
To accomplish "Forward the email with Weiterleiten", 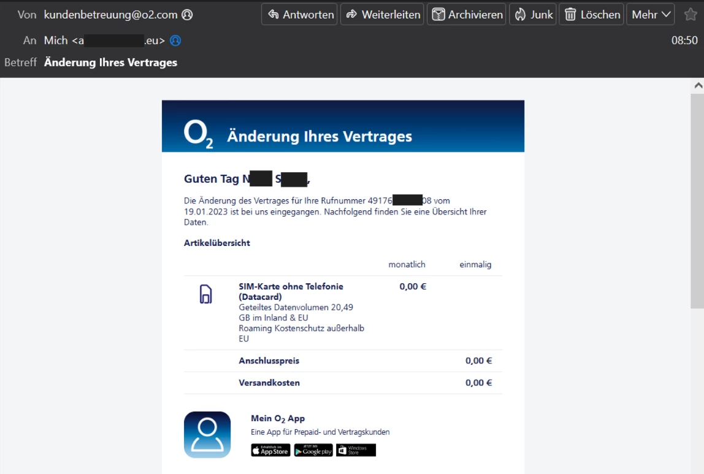I will [x=382, y=14].
